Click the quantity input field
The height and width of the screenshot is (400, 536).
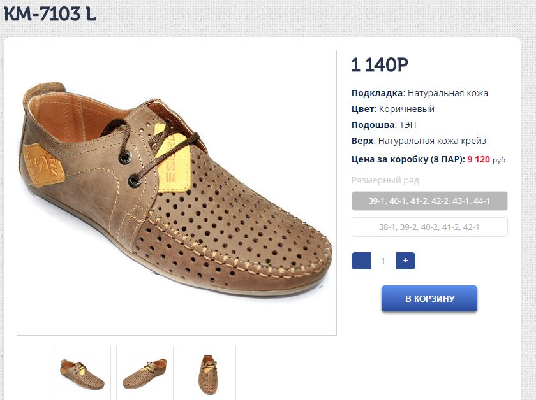383,261
